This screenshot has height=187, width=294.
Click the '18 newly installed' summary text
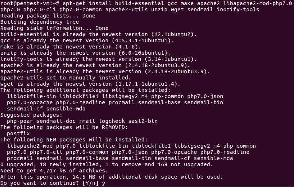pyautogui.click(x=69, y=164)
